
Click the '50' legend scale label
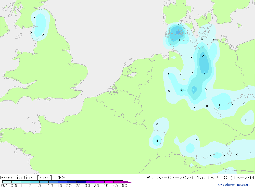(125, 185)
